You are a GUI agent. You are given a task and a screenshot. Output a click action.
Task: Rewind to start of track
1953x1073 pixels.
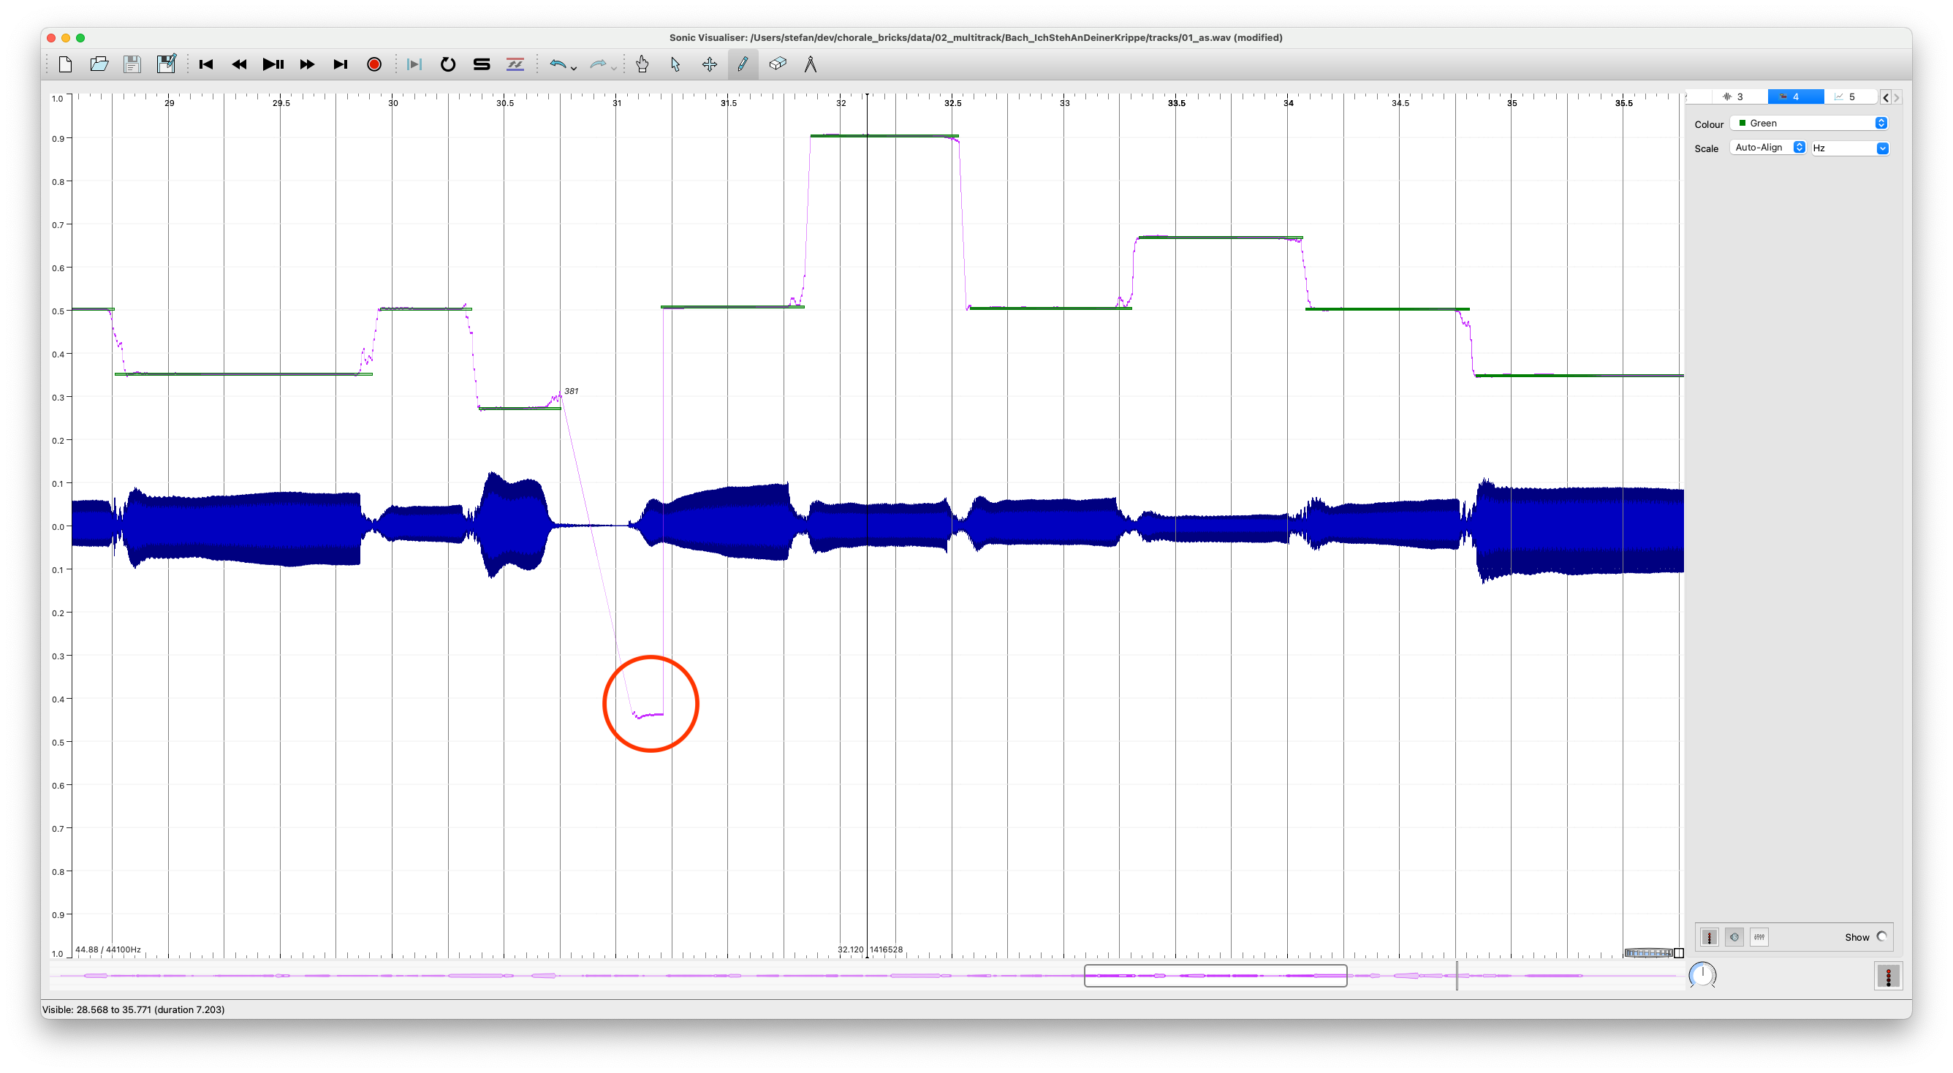click(205, 64)
